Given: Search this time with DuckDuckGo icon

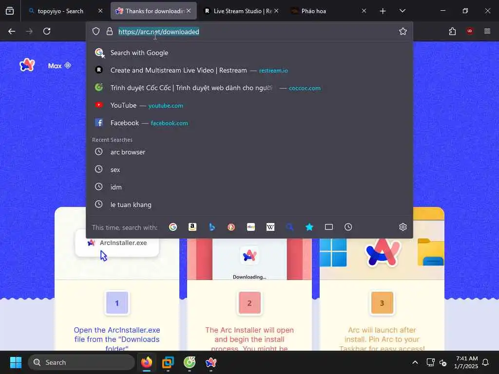Looking at the screenshot, I should tap(231, 227).
